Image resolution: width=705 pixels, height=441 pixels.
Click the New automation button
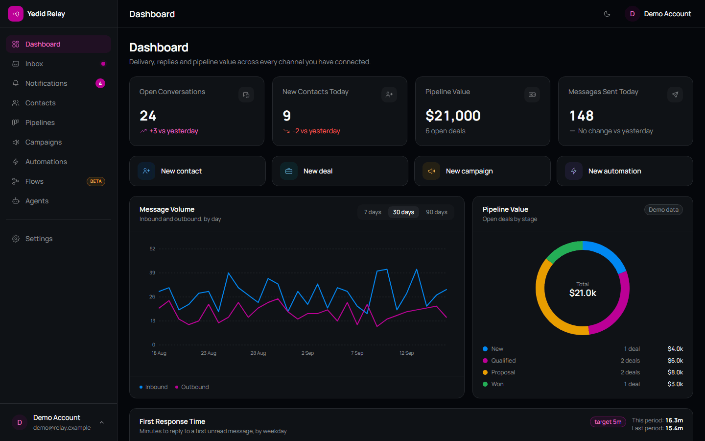coord(625,171)
